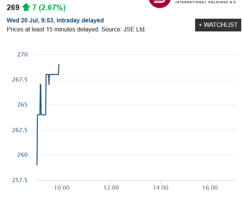The height and width of the screenshot is (199, 242).
Task: Click the current price 269
Action: click(13, 7)
